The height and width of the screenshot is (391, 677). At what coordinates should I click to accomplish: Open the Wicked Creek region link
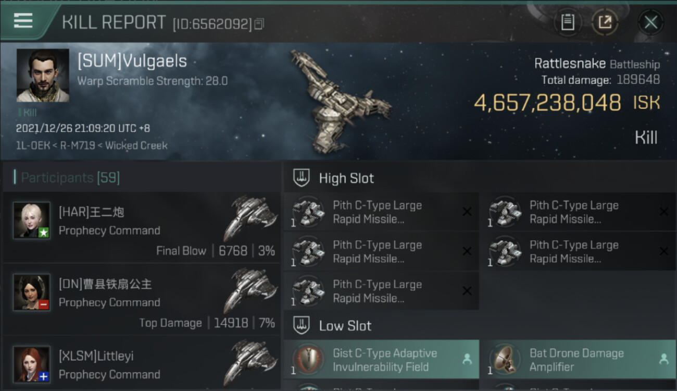coord(136,145)
